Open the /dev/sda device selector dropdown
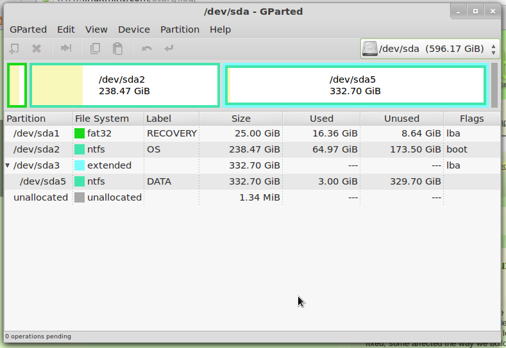506x348 pixels. point(430,49)
